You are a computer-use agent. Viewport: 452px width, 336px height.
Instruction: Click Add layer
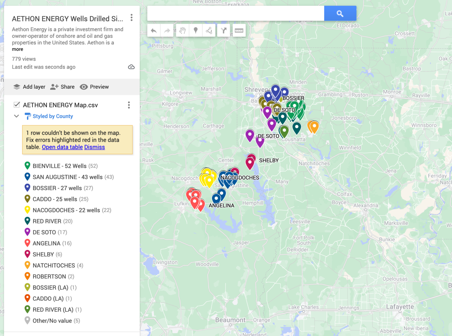point(29,87)
